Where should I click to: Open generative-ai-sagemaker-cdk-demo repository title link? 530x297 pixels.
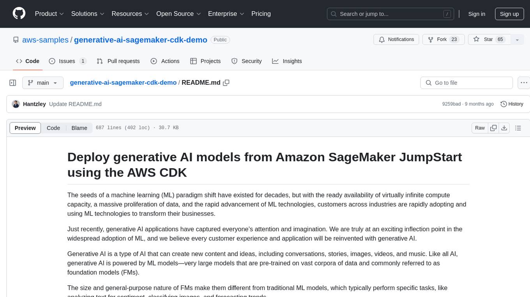pos(141,40)
